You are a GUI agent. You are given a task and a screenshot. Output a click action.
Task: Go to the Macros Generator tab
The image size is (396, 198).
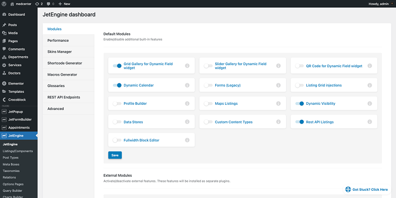click(68, 75)
